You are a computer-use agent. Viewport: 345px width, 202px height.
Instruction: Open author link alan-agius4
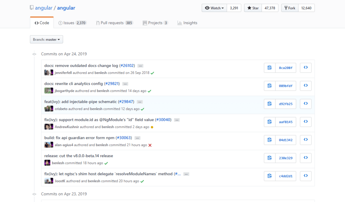coord(64,145)
